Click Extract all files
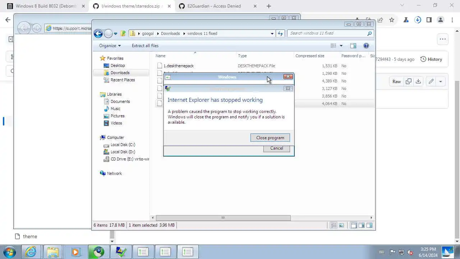 click(145, 46)
